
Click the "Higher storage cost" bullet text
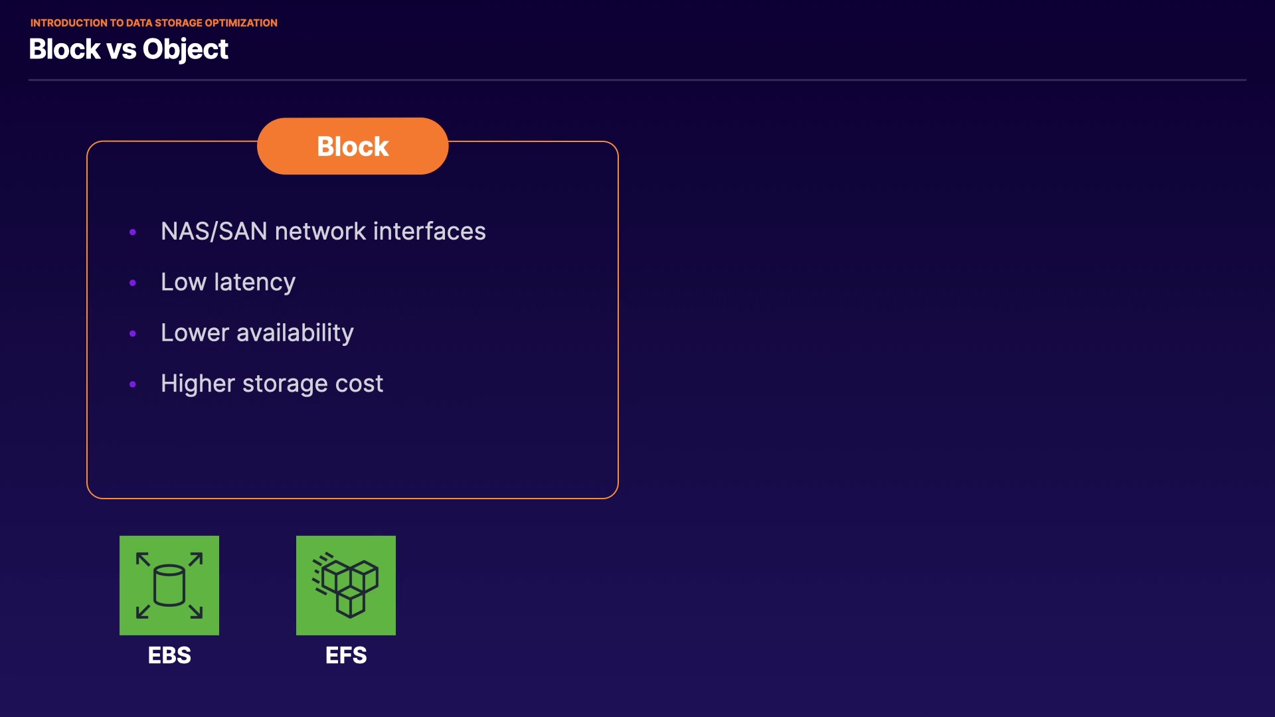point(272,384)
